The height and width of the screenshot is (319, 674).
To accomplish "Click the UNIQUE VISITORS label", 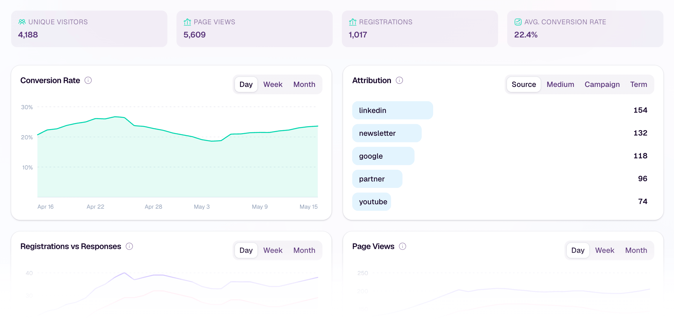I will 58,22.
